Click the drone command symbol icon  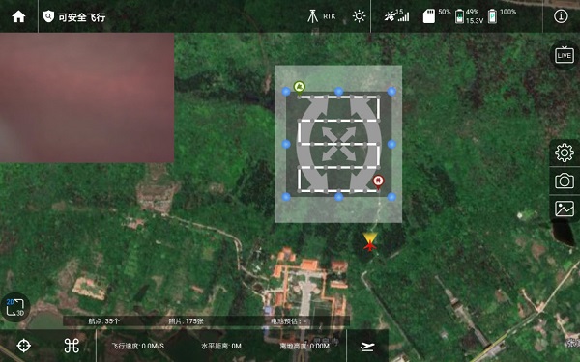coord(72,346)
